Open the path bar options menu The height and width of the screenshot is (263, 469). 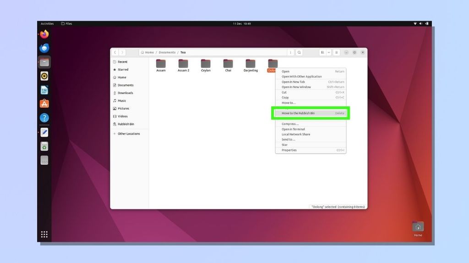click(290, 53)
